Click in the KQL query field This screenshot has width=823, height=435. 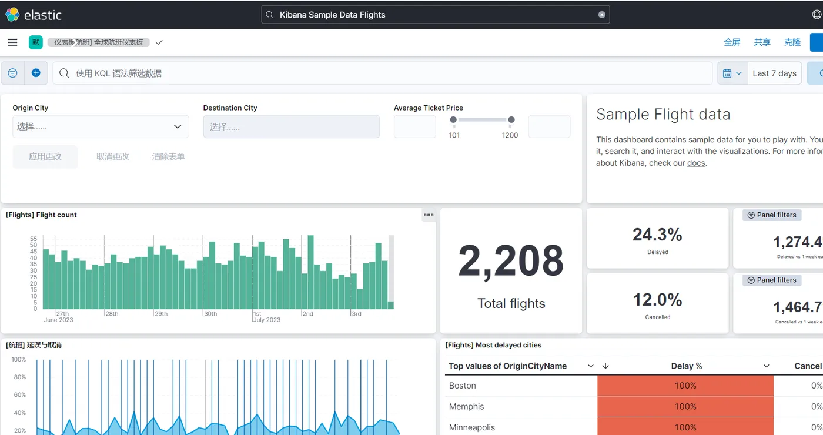382,73
